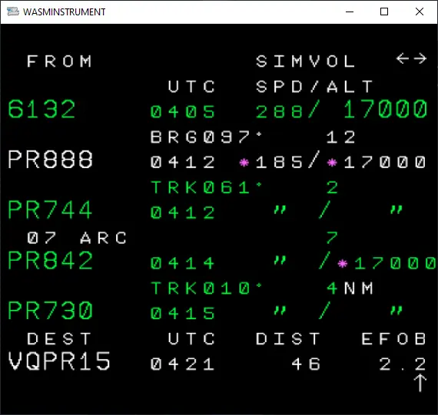Click the WASMINSTRUMENT window title icon

tap(13, 12)
